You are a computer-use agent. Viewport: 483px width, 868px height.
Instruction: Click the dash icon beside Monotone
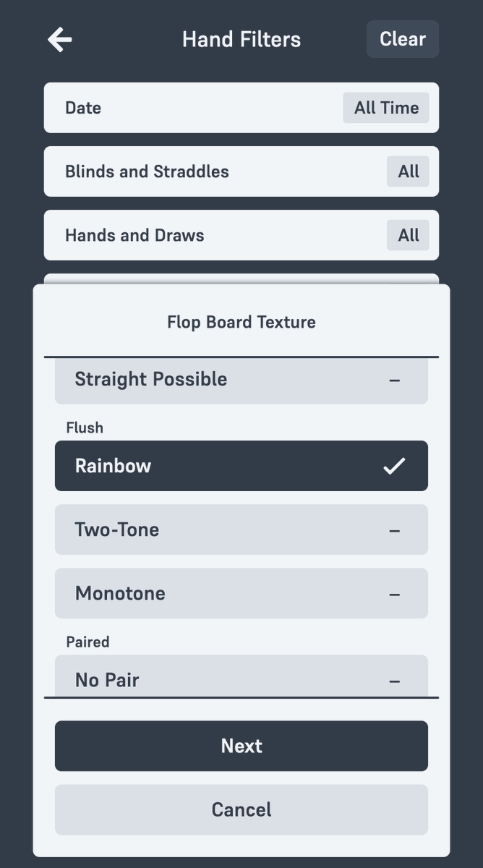[x=395, y=594]
